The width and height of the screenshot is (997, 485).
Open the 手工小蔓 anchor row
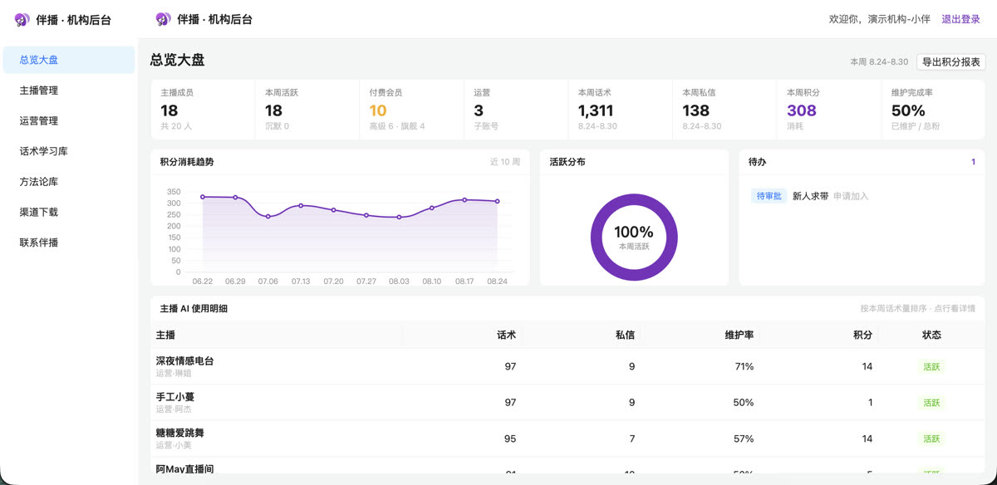[x=567, y=403]
